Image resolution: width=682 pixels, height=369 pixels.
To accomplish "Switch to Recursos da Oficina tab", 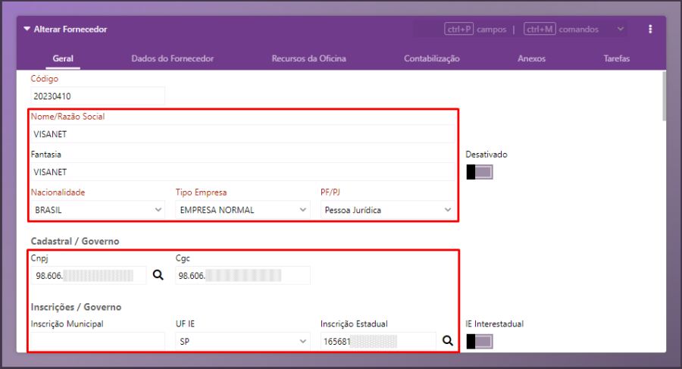I will coord(309,58).
